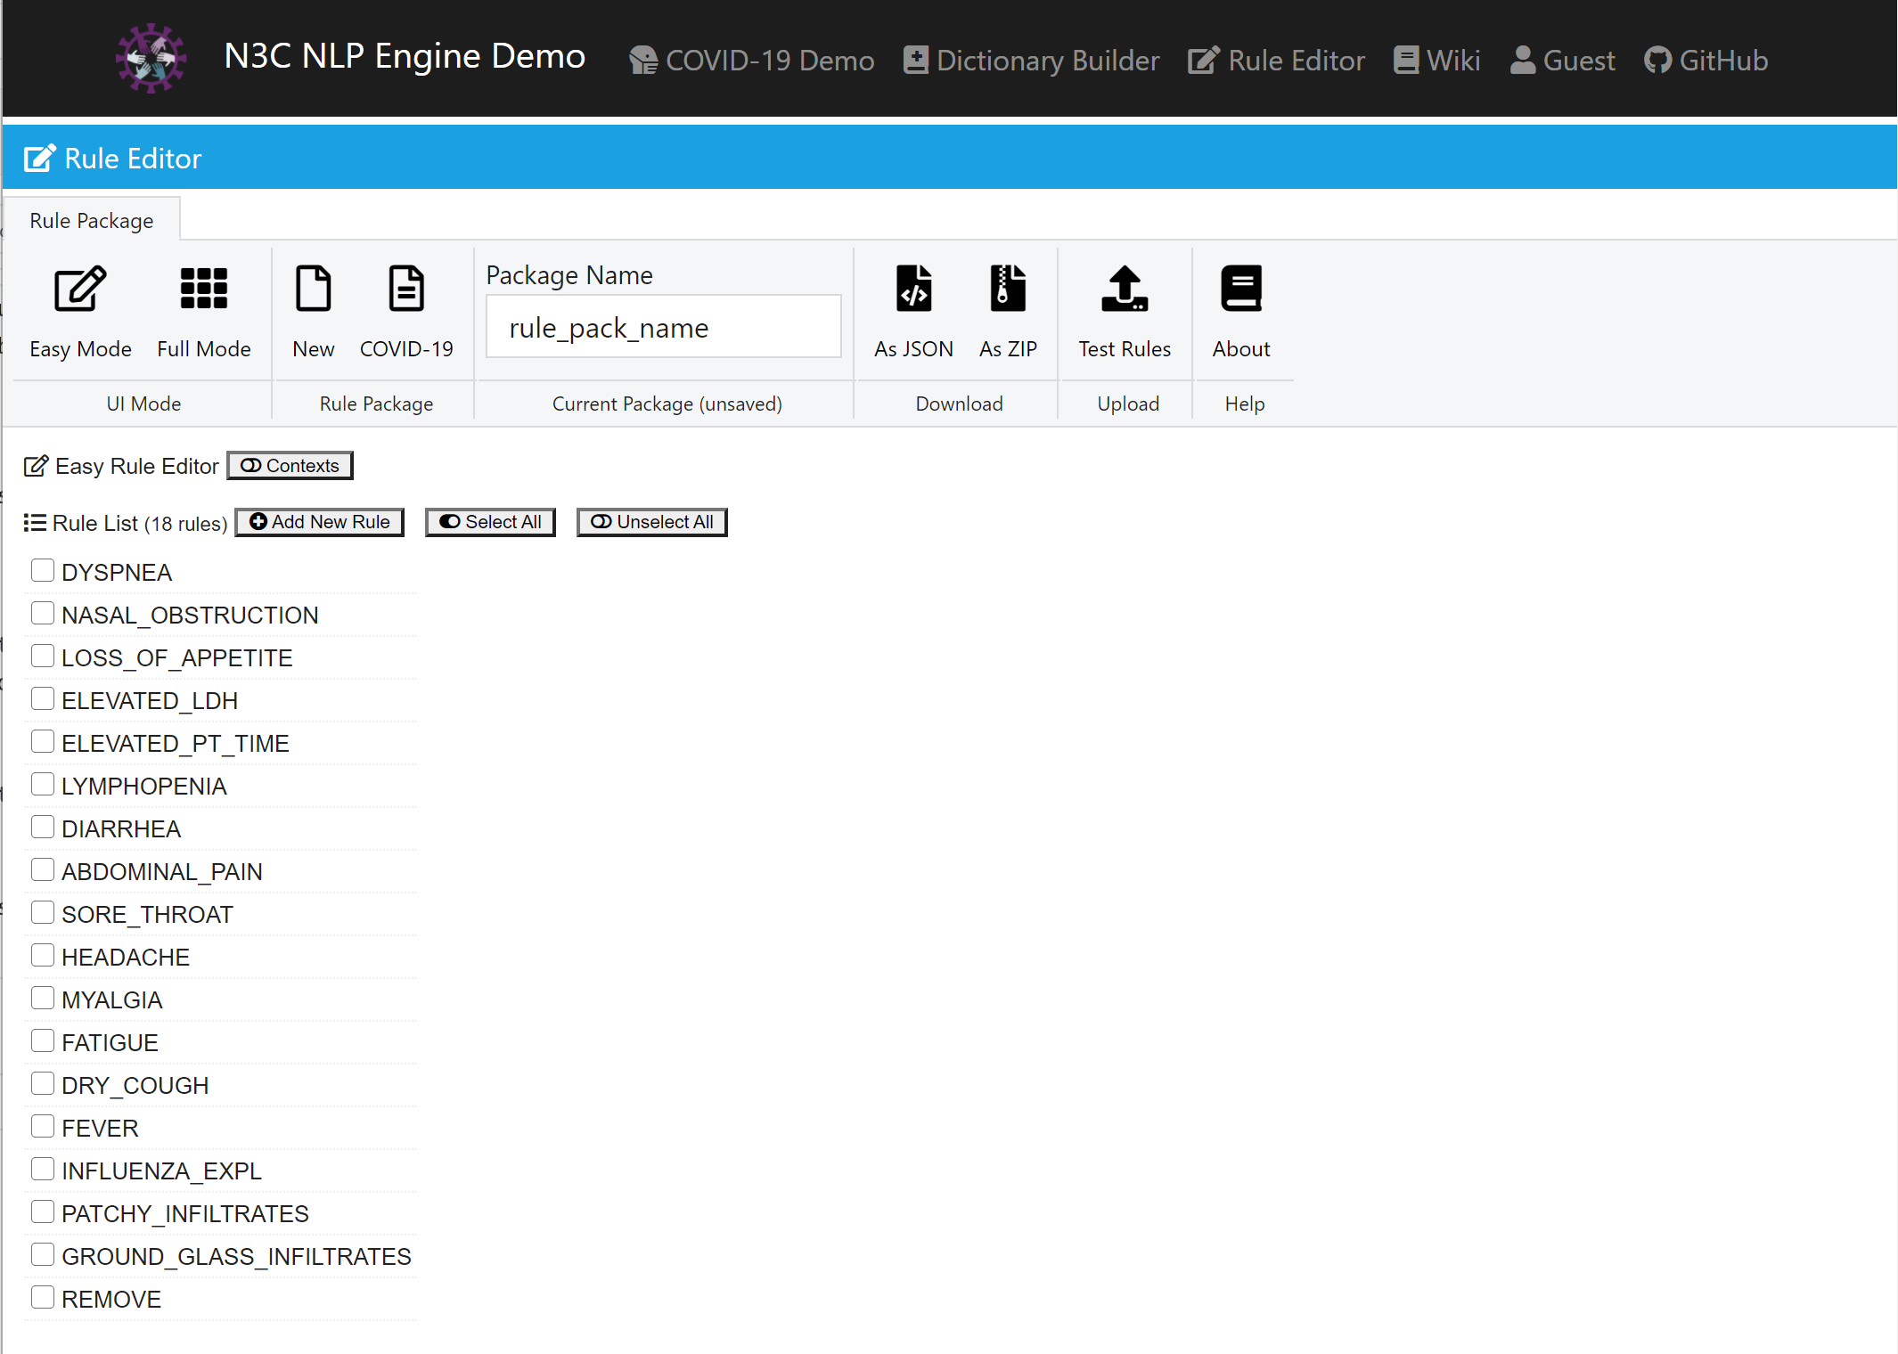This screenshot has width=1898, height=1354.
Task: Click Add New Rule button
Action: (319, 522)
